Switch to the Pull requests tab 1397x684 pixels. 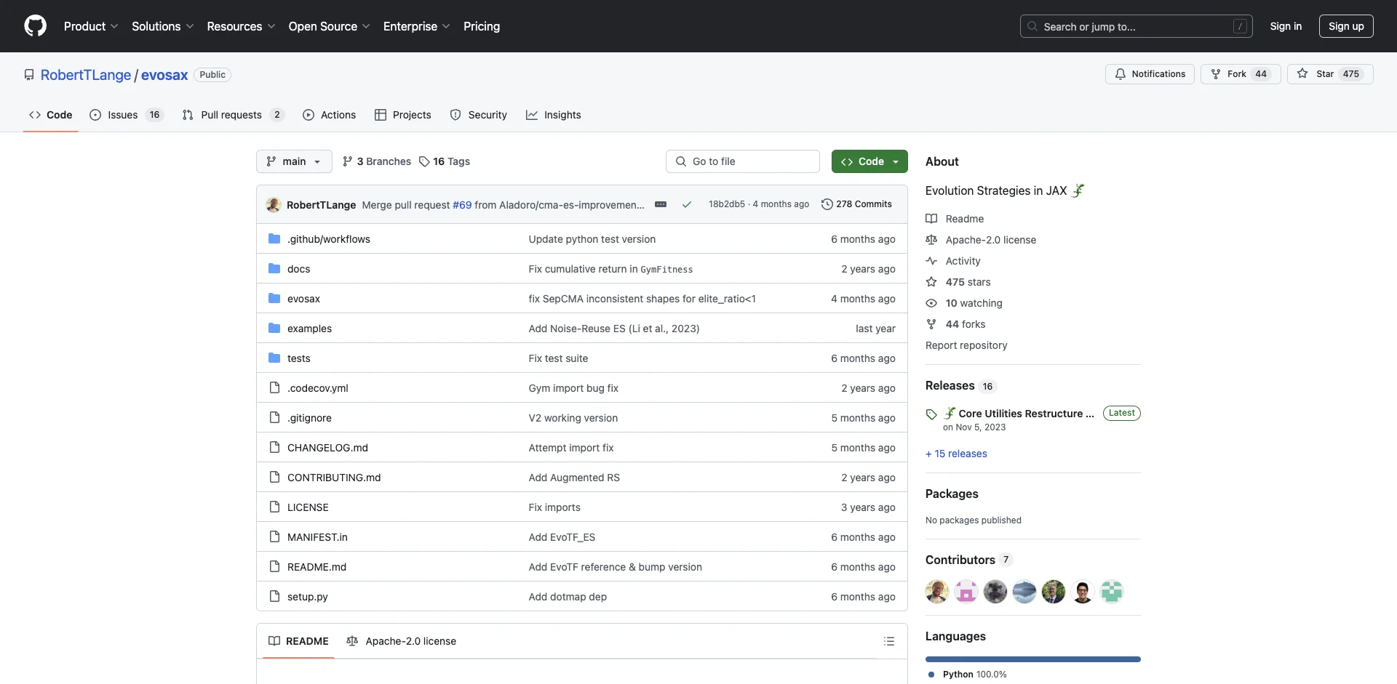[x=233, y=115]
